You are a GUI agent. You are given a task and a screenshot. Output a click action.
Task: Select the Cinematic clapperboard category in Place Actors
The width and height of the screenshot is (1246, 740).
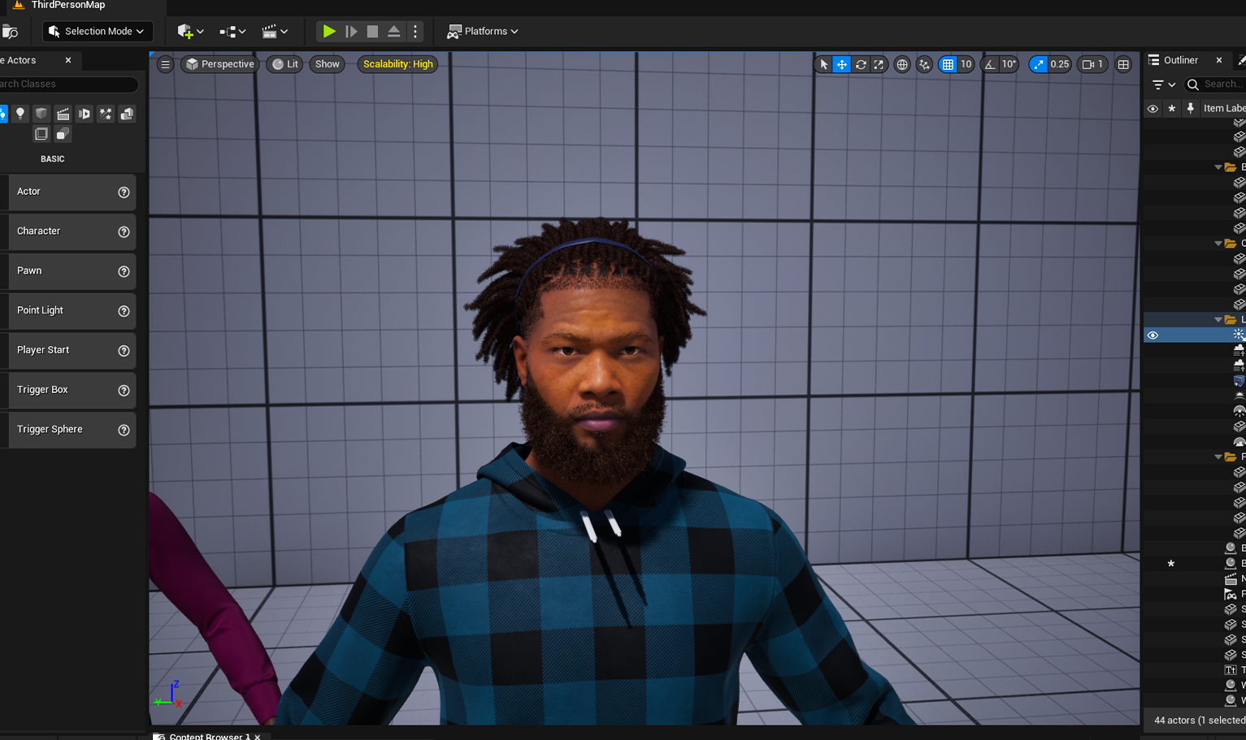click(63, 114)
